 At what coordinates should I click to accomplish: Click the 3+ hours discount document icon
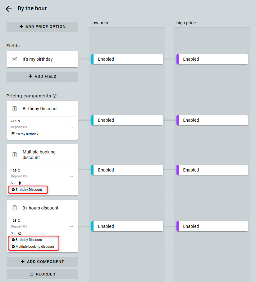15,208
